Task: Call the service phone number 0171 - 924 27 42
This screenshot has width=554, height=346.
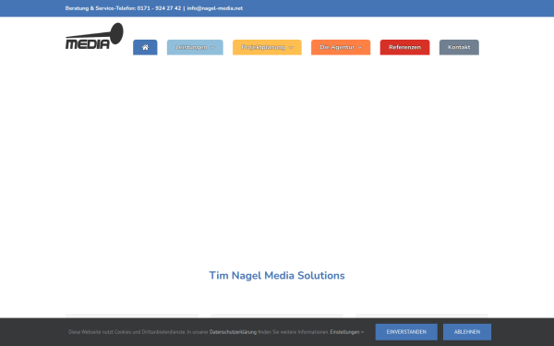Action: pyautogui.click(x=159, y=8)
